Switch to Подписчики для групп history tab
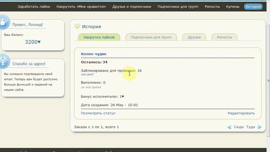 click(x=151, y=37)
